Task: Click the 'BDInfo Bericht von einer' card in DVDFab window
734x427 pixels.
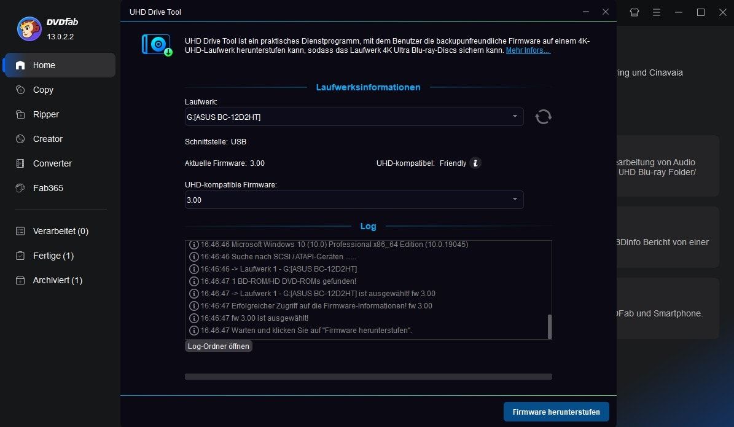Action: click(668, 237)
